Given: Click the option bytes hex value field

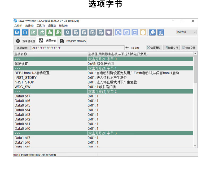Looking at the screenshot, I should pos(78,48).
